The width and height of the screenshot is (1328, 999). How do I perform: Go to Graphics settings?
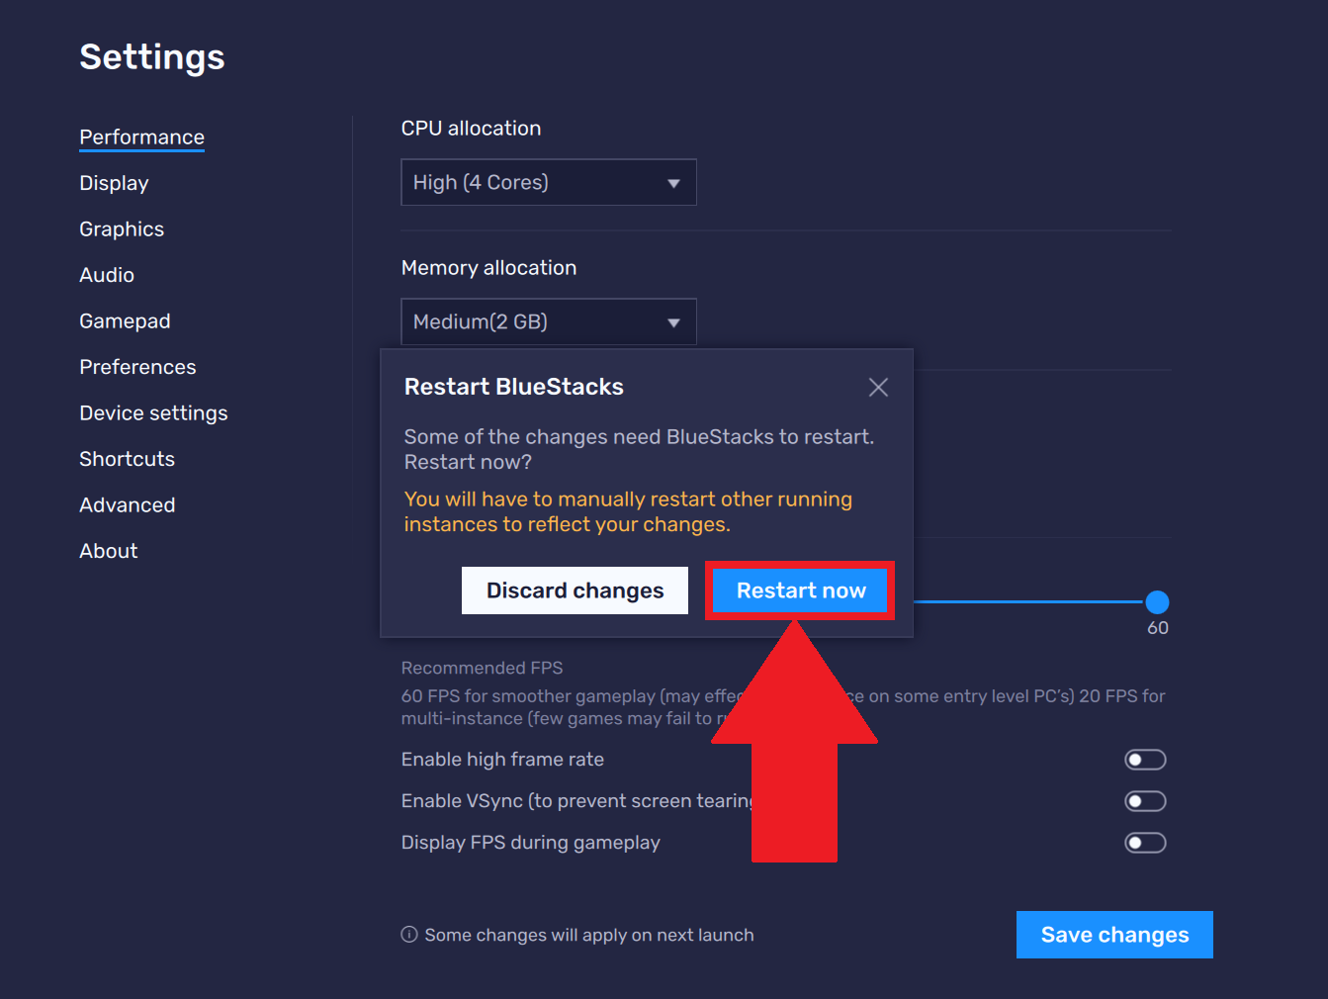click(x=122, y=229)
